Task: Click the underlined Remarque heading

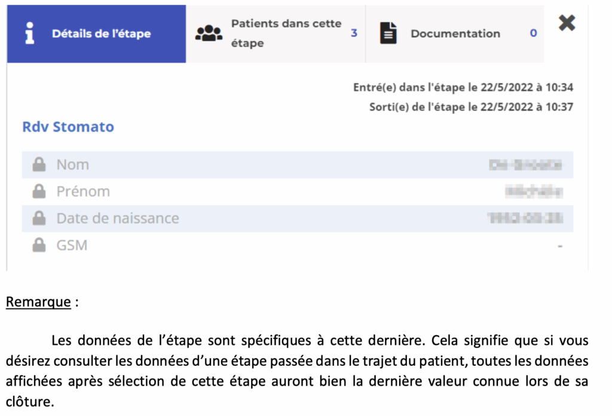Action: point(38,302)
